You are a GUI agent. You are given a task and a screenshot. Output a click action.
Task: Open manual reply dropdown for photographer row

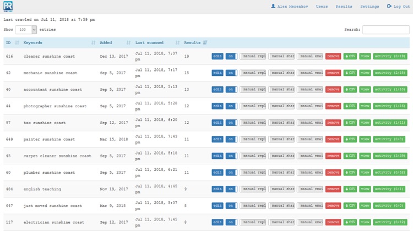click(x=253, y=106)
